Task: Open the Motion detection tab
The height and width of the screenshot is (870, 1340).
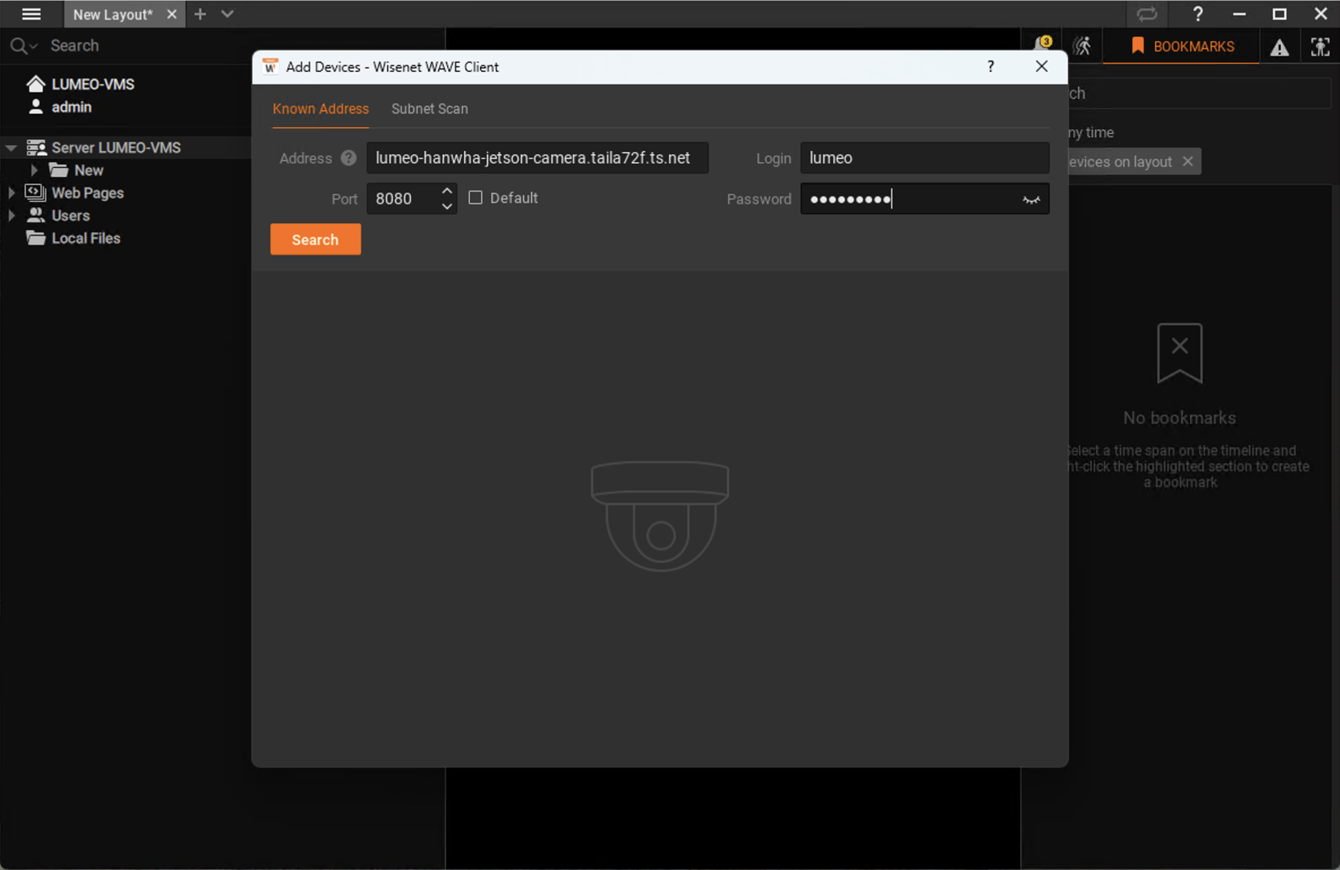Action: pos(1082,46)
